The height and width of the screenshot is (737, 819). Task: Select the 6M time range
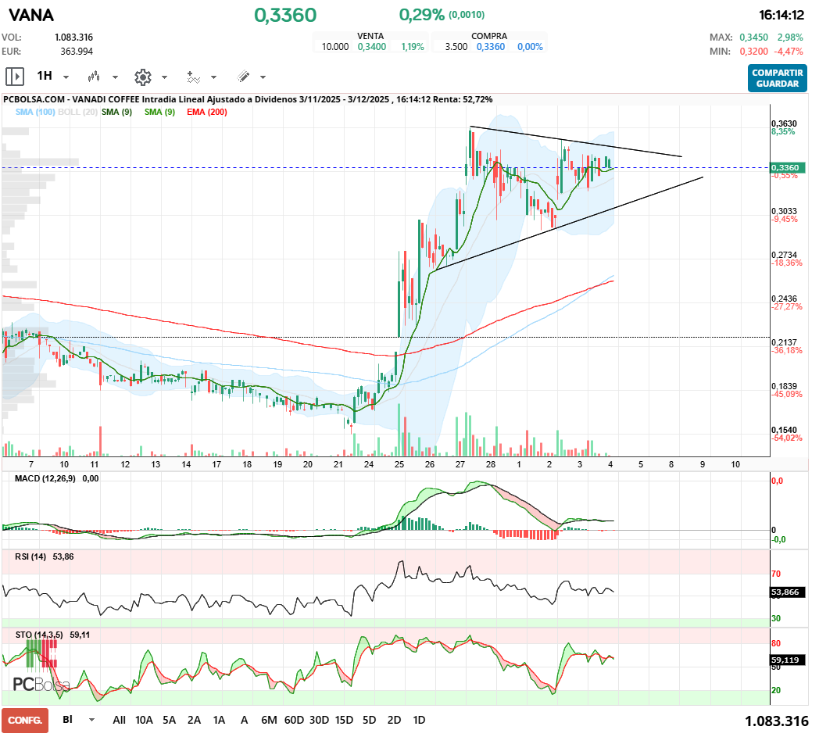tap(269, 719)
